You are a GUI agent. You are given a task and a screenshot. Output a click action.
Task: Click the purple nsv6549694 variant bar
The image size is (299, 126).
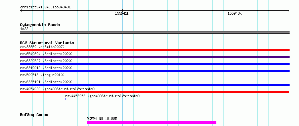(155, 57)
